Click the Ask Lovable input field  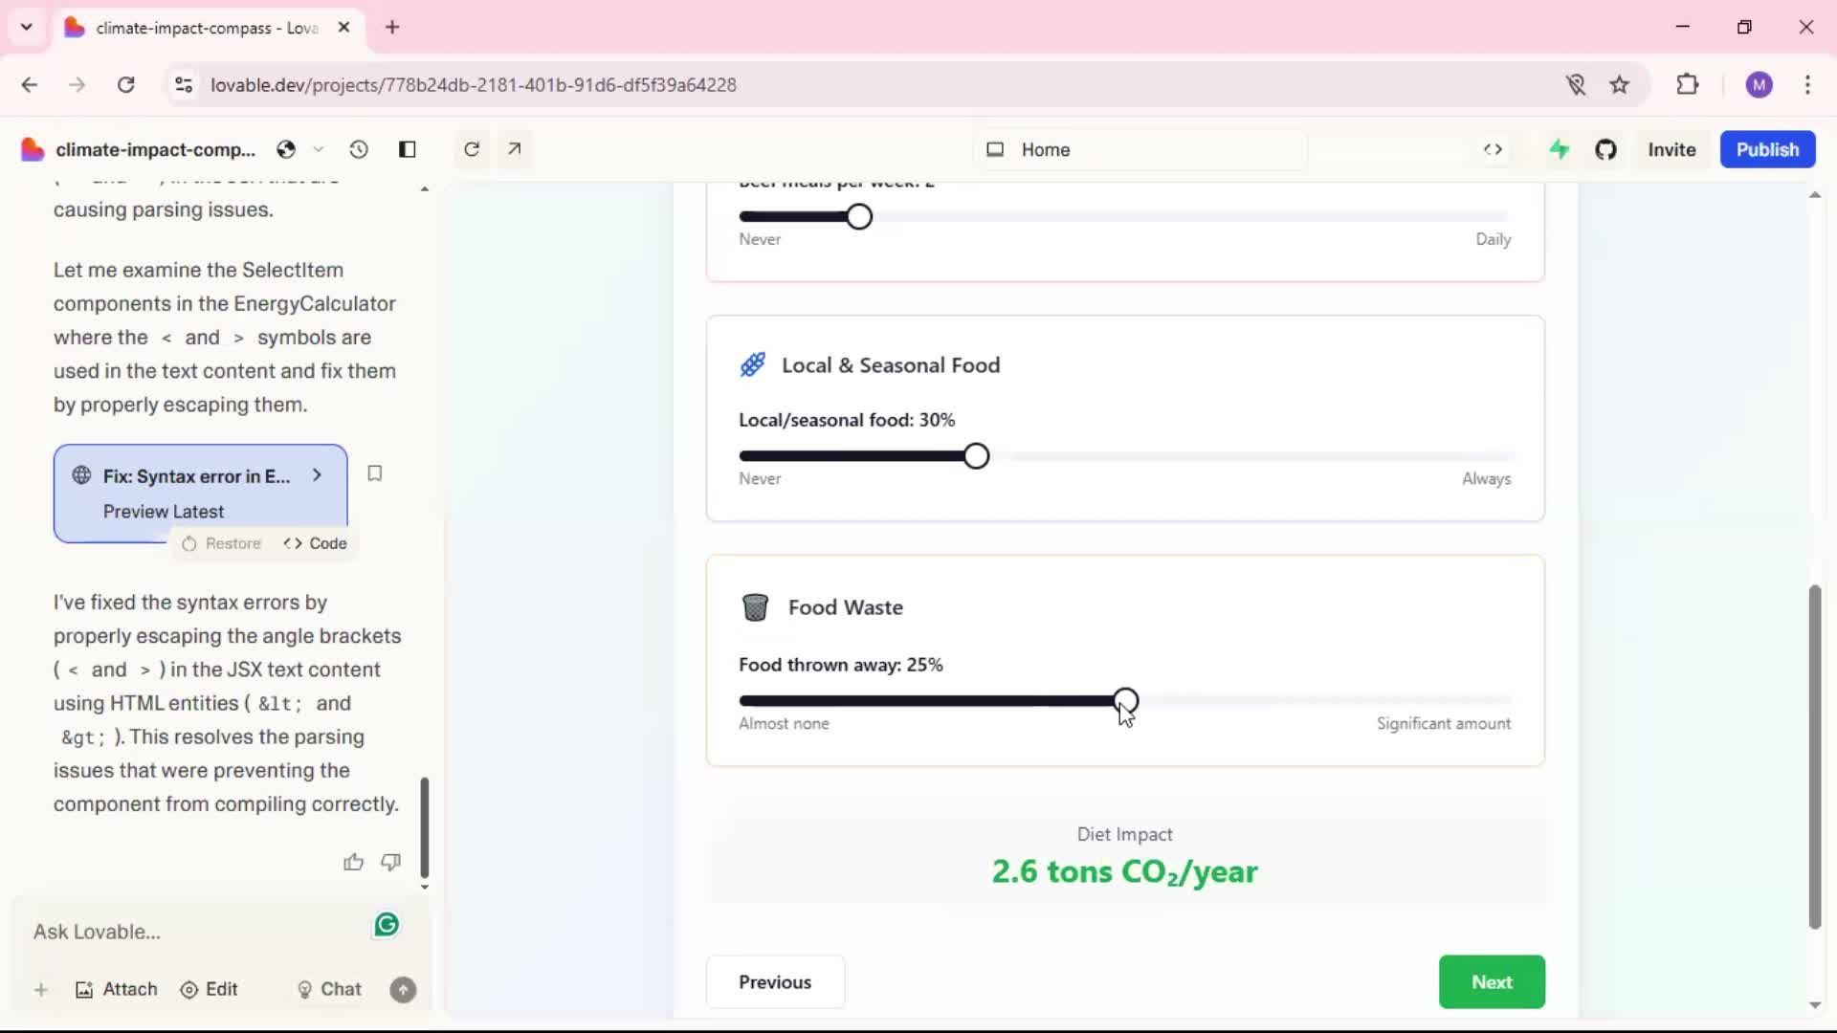click(196, 932)
